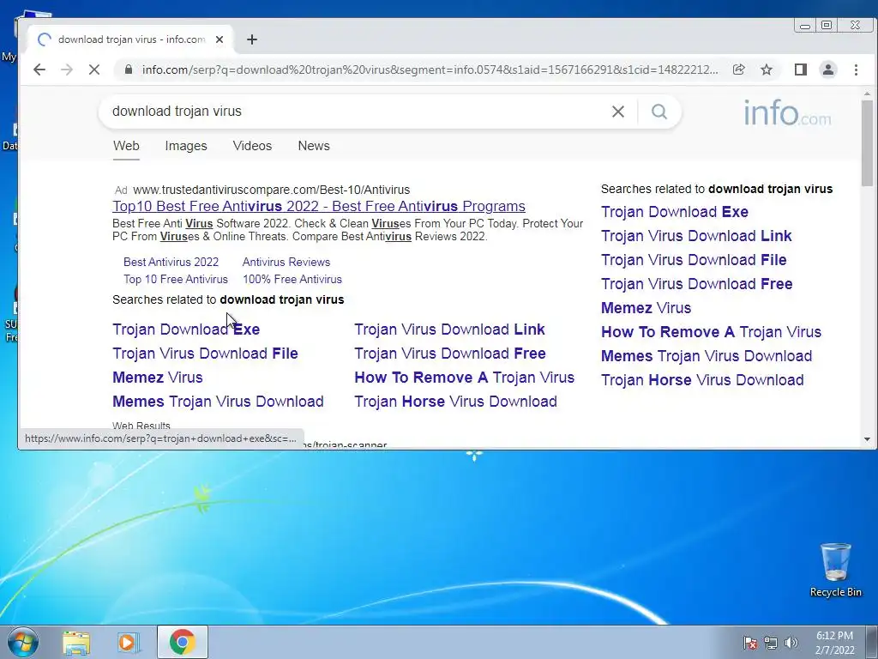The image size is (878, 659).
Task: Open the '100% Free Antivirus' sublink
Action: point(292,279)
